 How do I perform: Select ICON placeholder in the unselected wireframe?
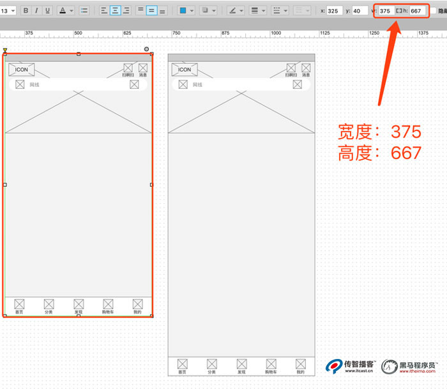tap(185, 70)
